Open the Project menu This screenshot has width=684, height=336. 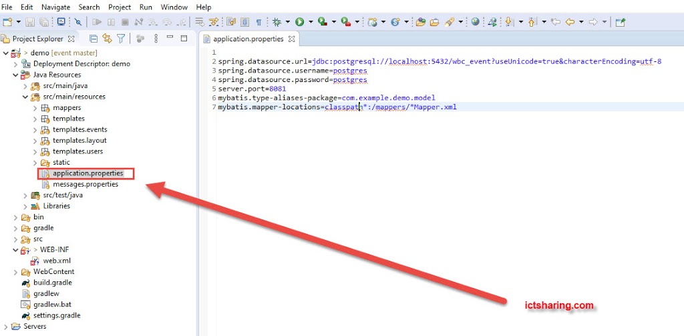point(120,7)
